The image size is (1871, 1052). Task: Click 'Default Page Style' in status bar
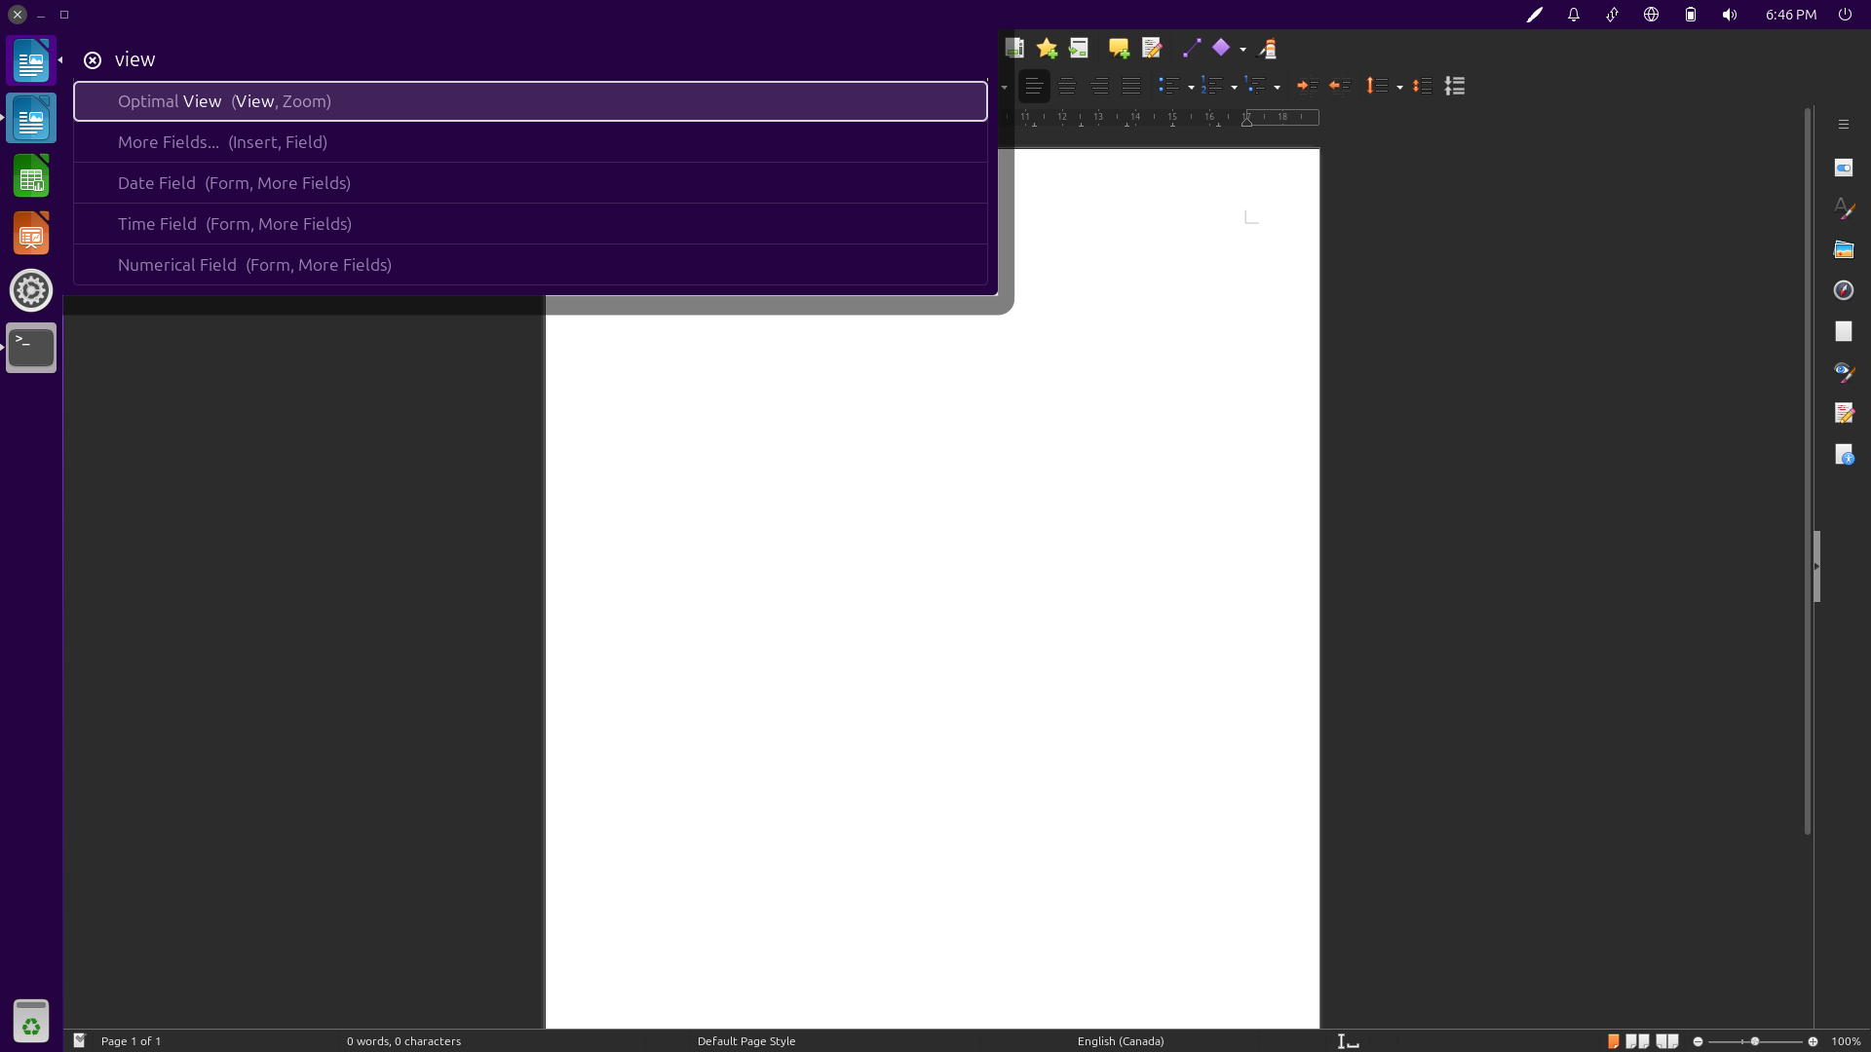pyautogui.click(x=746, y=1041)
